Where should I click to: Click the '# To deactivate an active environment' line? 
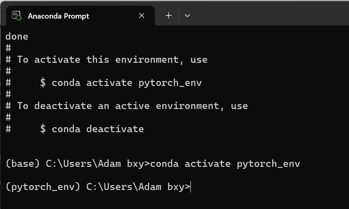point(127,106)
